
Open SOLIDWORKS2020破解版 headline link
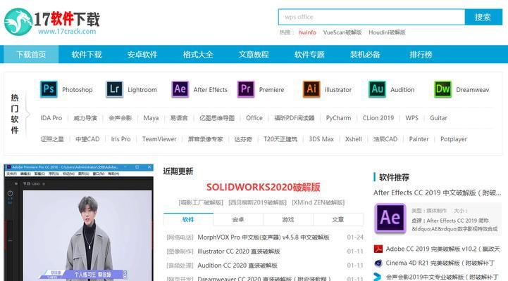tap(264, 187)
